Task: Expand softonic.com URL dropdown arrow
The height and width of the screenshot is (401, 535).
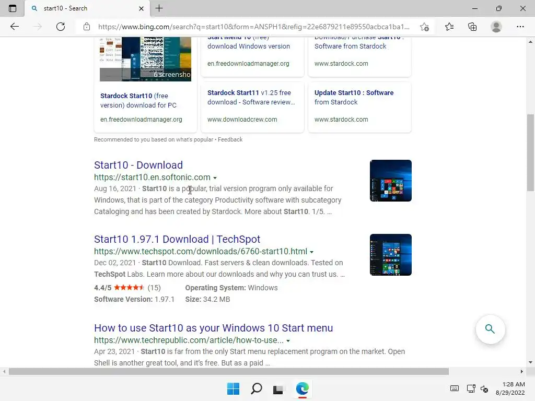Action: coord(215,178)
